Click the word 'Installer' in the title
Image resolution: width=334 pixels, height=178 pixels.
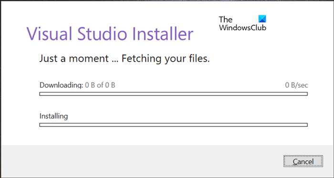(x=163, y=34)
